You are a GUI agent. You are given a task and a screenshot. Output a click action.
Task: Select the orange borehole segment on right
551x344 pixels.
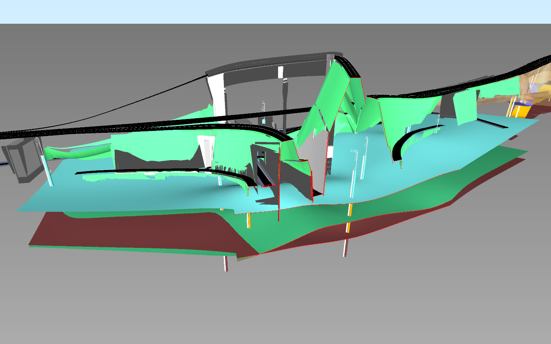pos(350,210)
